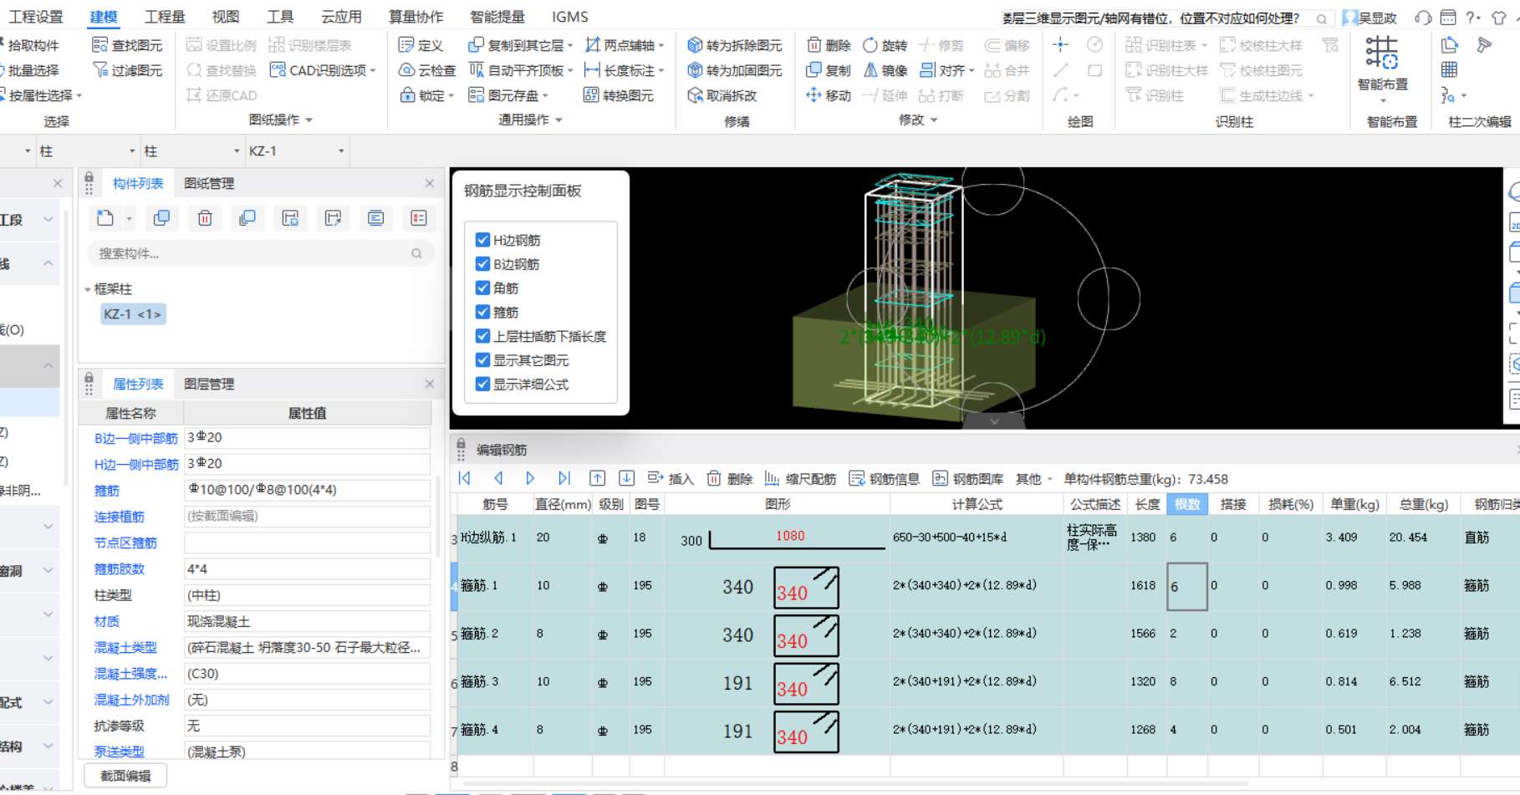This screenshot has width=1520, height=795.
Task: Open the 云应用 ribbon tab
Action: [341, 17]
